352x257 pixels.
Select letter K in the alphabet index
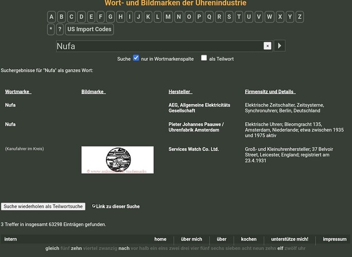[148, 17]
